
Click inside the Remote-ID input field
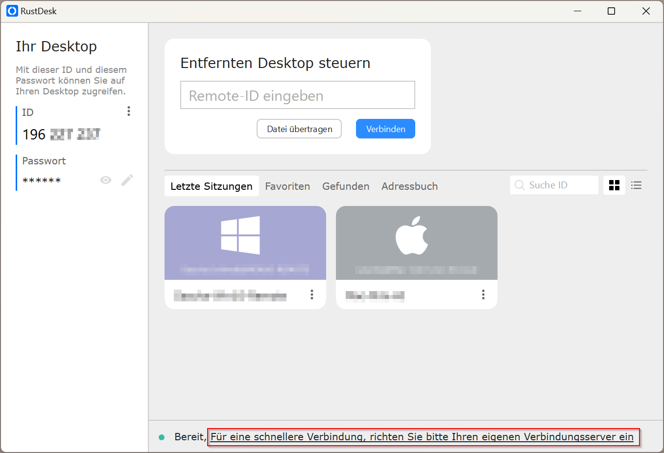pyautogui.click(x=297, y=95)
